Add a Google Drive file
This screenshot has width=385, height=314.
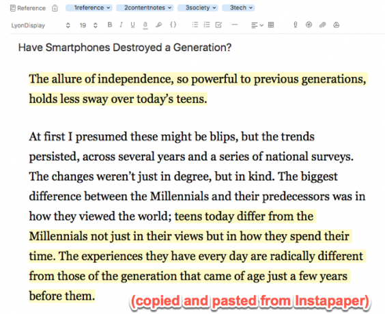[336, 25]
